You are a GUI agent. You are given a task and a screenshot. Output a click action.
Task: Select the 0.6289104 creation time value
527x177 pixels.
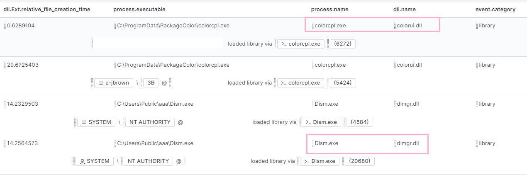point(21,26)
